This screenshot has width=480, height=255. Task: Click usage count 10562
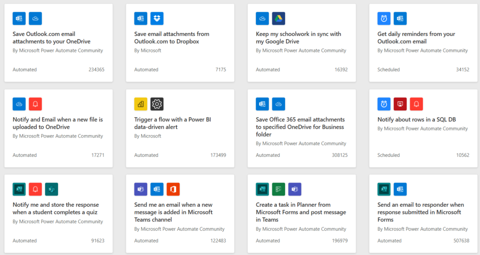[463, 155]
